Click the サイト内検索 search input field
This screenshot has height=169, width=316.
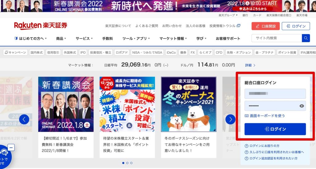point(277,38)
